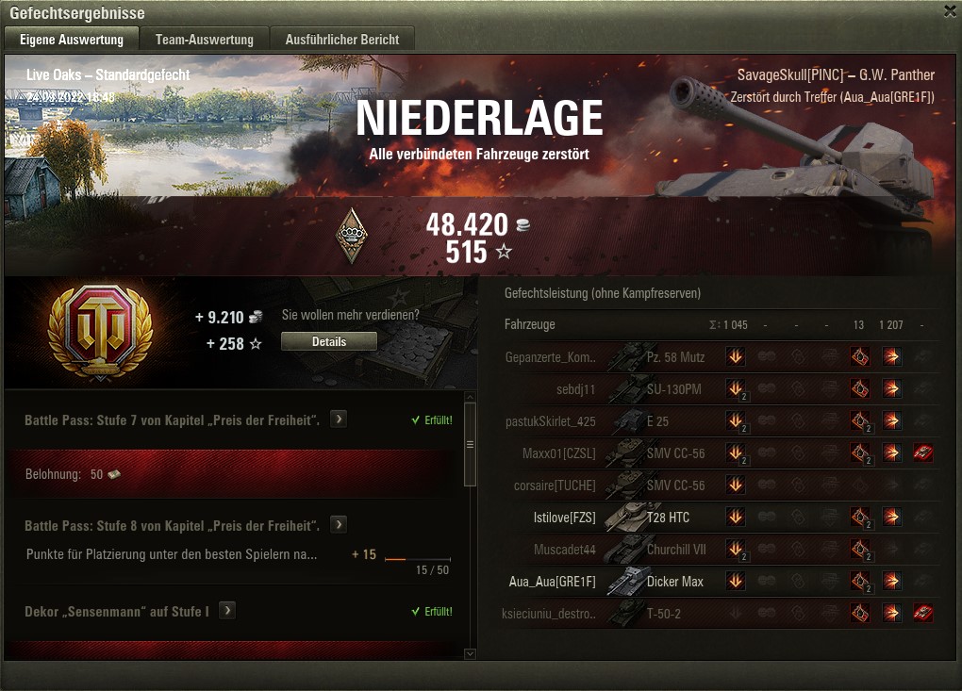Click the damage icon in Pz. 58 Mutz row
Viewport: 962px width, 691px height.
(x=891, y=356)
